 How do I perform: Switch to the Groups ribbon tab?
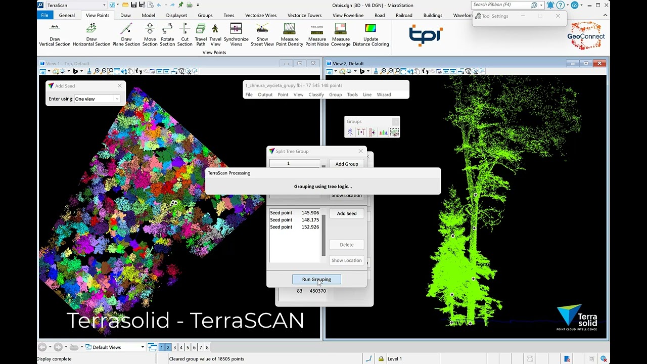(x=205, y=15)
